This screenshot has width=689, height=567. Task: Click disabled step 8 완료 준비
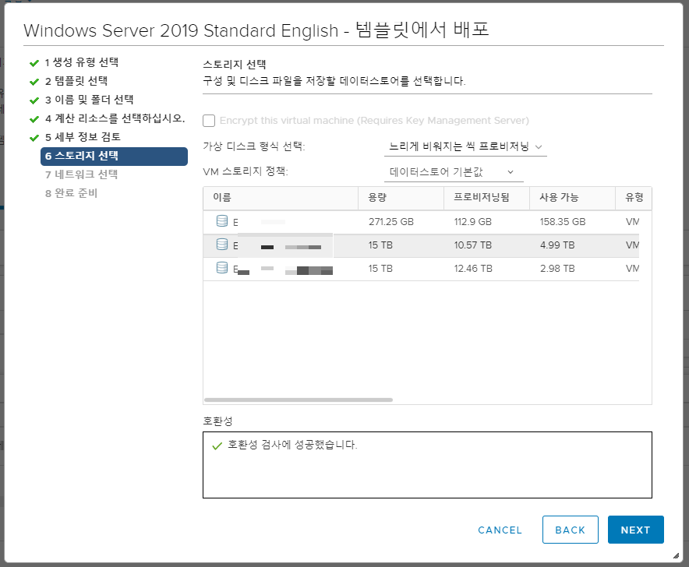pos(71,193)
